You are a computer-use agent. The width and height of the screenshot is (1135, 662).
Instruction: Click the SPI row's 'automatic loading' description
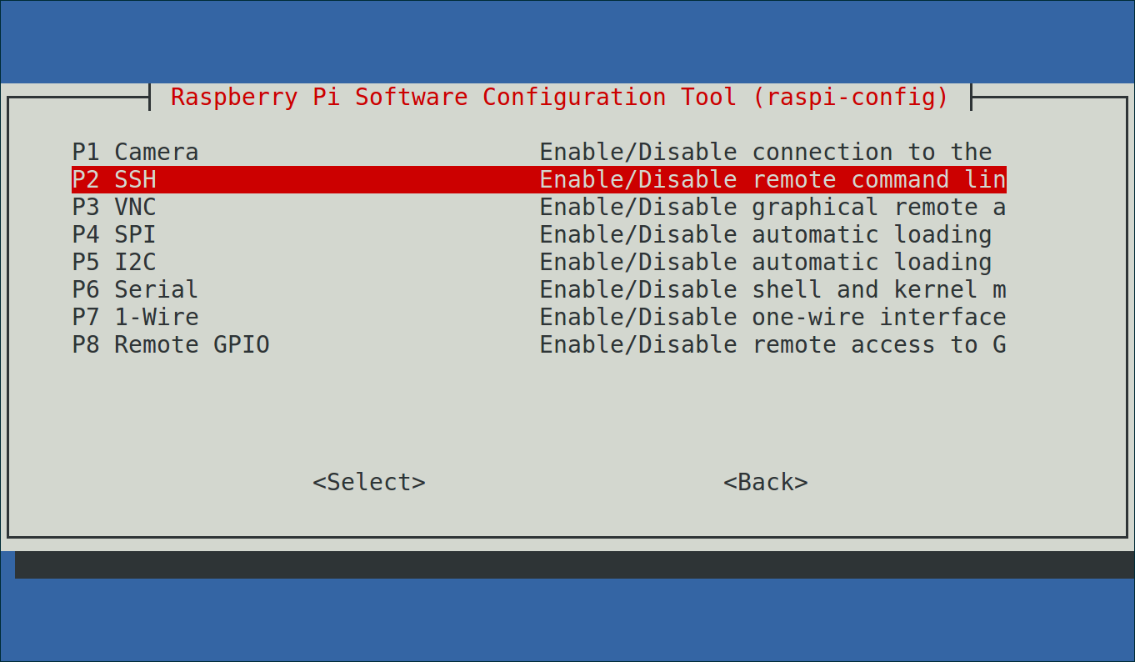[x=872, y=234]
